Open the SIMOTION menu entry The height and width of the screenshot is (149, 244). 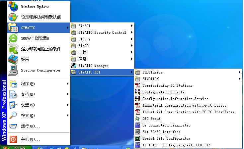188,79
